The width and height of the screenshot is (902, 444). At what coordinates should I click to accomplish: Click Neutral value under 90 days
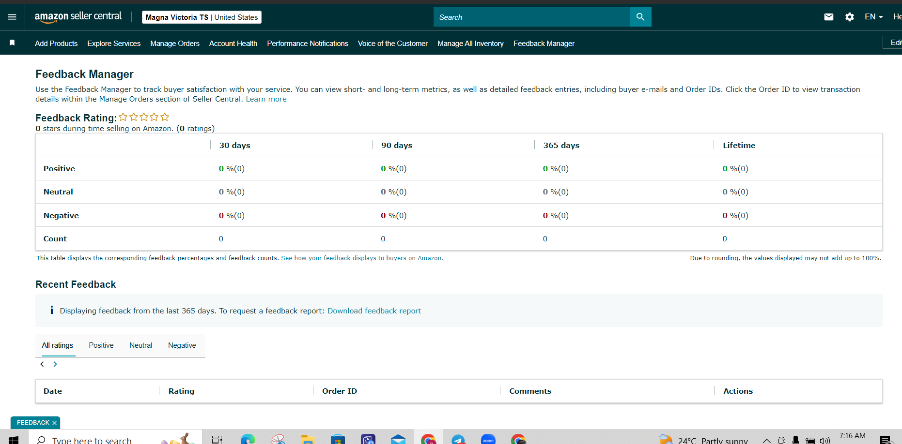pos(394,192)
